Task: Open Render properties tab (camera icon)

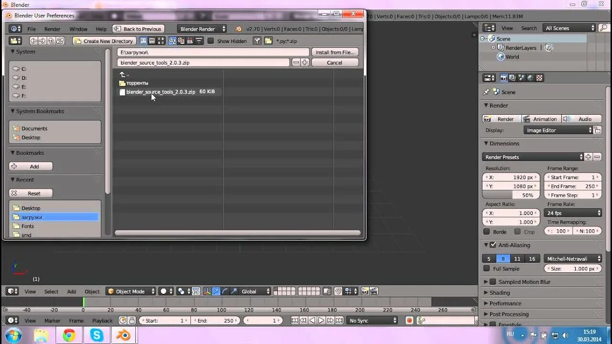Action: 504,78
